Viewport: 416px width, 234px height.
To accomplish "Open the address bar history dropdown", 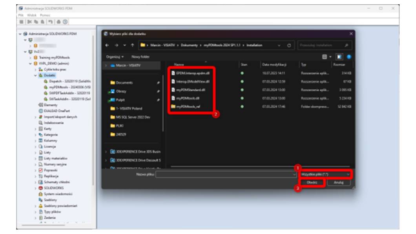I will pyautogui.click(x=279, y=46).
